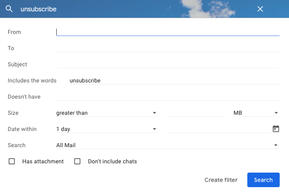Viewport: 289px width, 192px height.
Task: Click the Create filter button
Action: (x=221, y=180)
